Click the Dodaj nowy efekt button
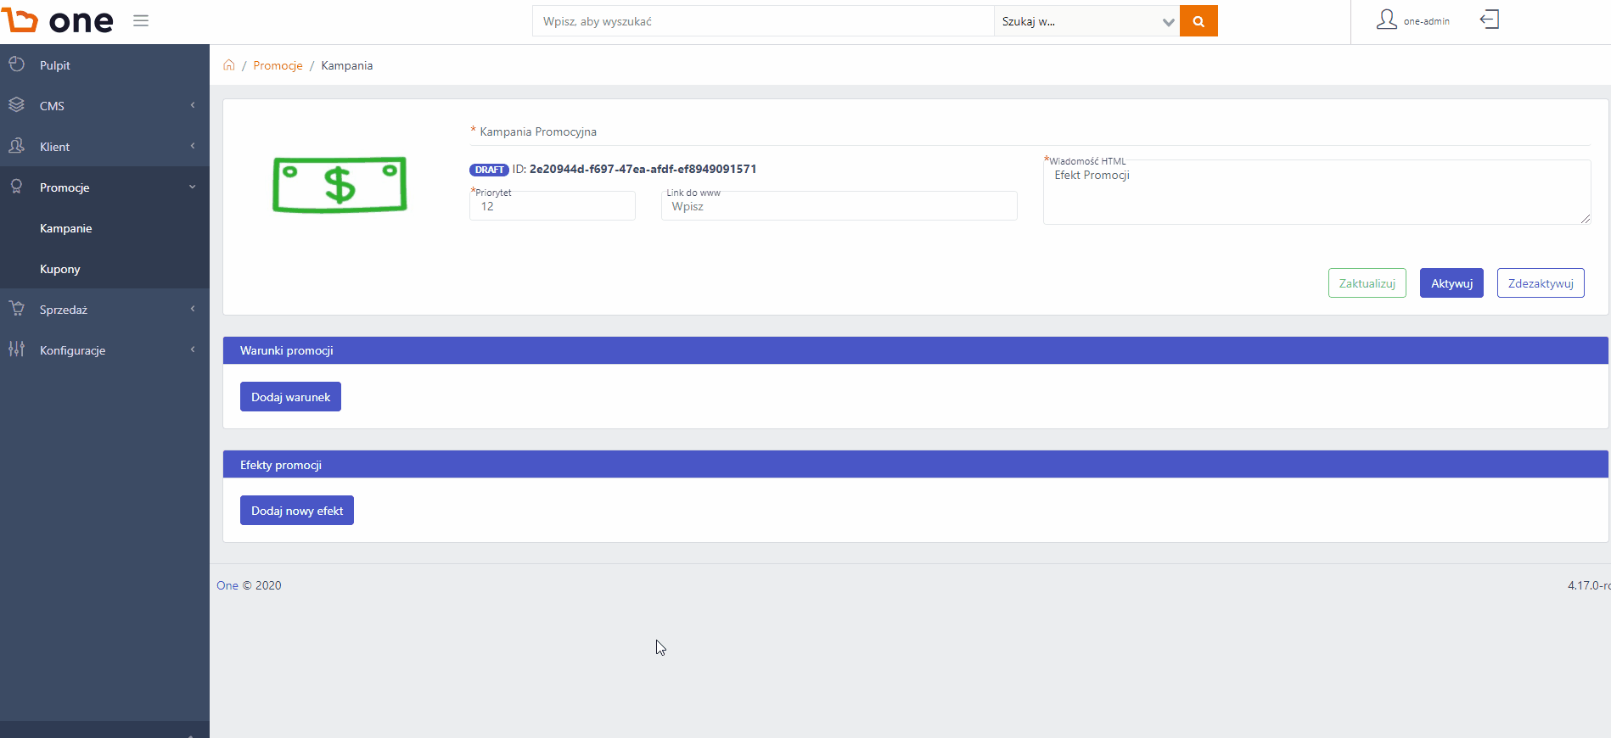The image size is (1611, 738). coord(297,511)
